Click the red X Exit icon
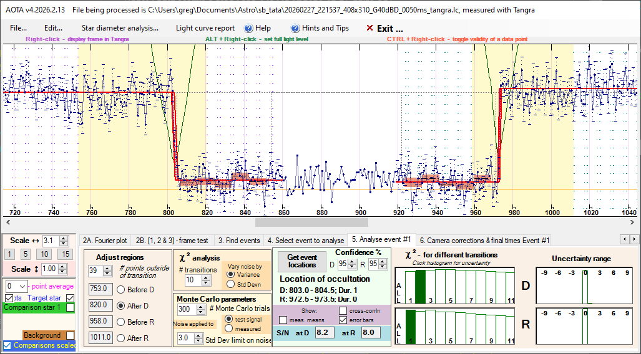The image size is (641, 354). (x=369, y=28)
